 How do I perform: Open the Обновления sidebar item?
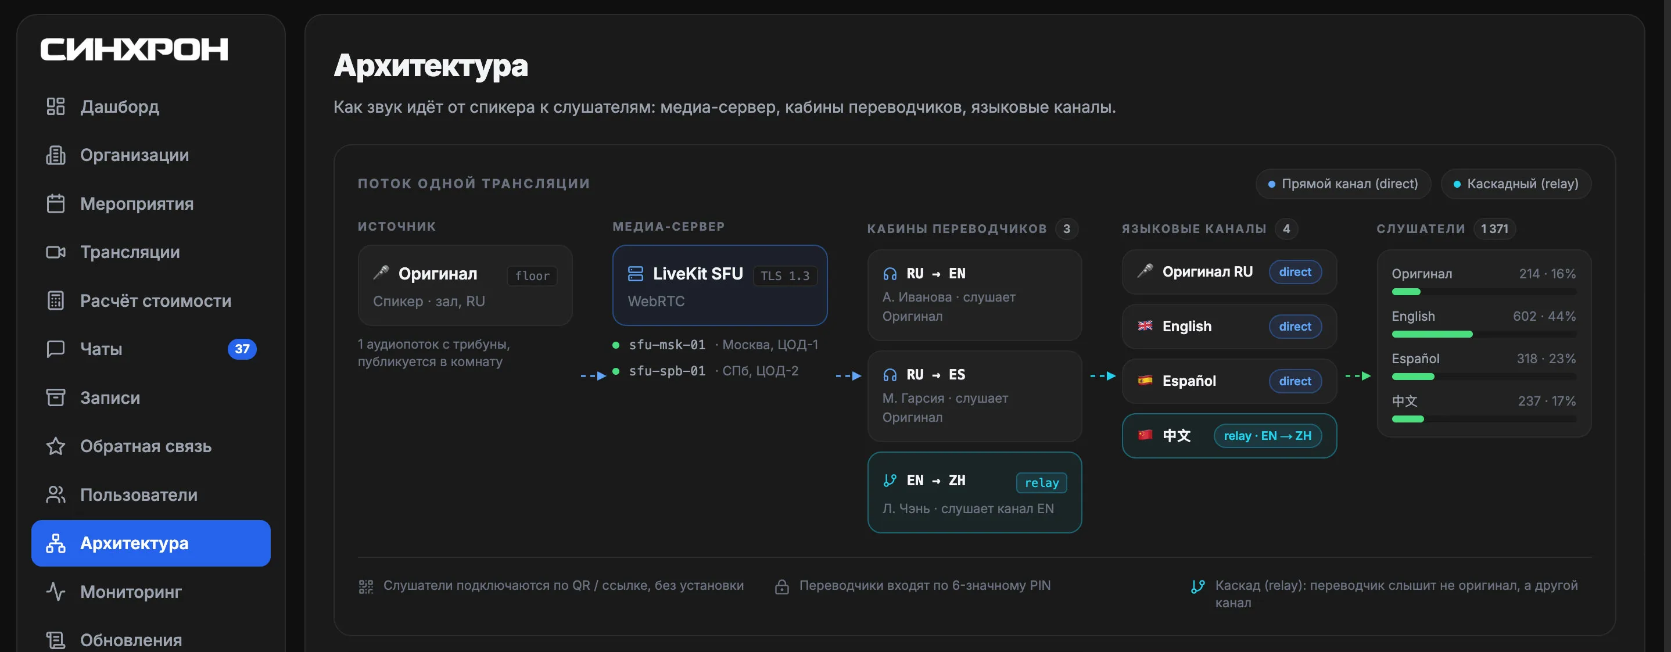point(151,639)
